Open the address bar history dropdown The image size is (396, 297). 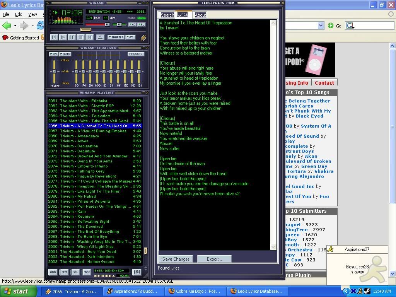(321, 26)
